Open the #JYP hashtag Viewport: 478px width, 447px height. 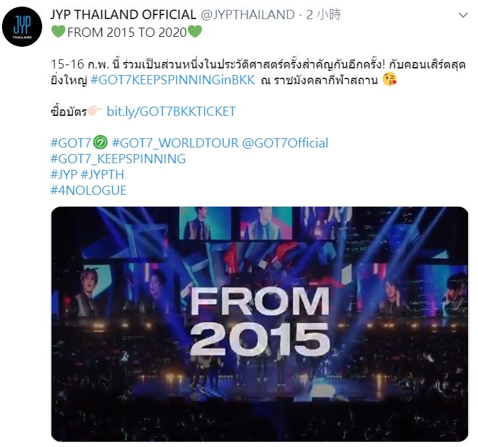pos(64,174)
